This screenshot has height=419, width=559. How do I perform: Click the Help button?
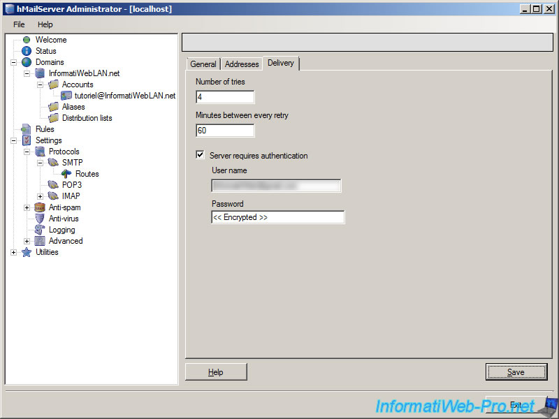pos(215,372)
